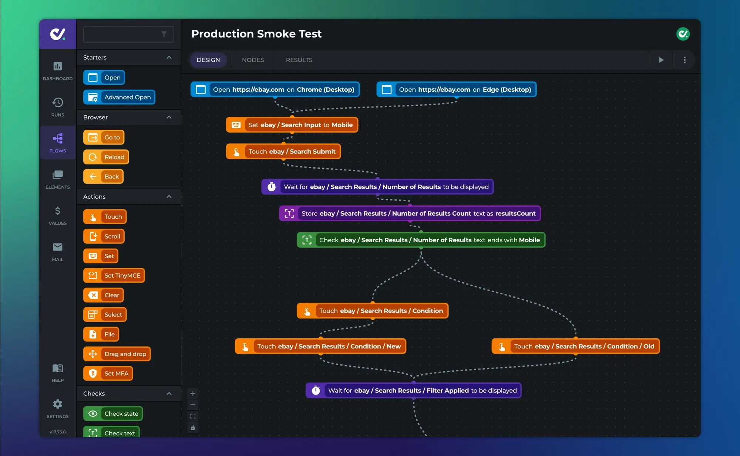Click the Production Smoke Test title
The height and width of the screenshot is (456, 740).
click(x=256, y=34)
